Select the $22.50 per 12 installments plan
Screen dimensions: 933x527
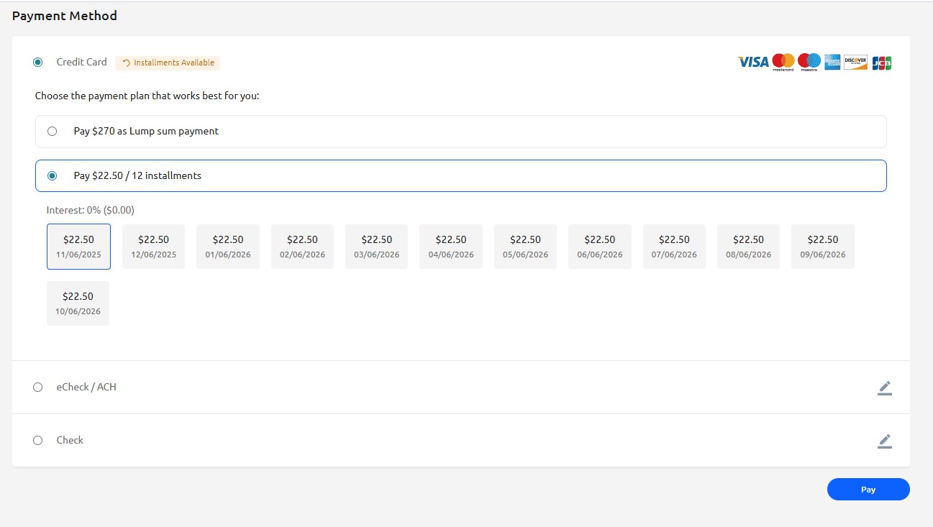coord(51,175)
